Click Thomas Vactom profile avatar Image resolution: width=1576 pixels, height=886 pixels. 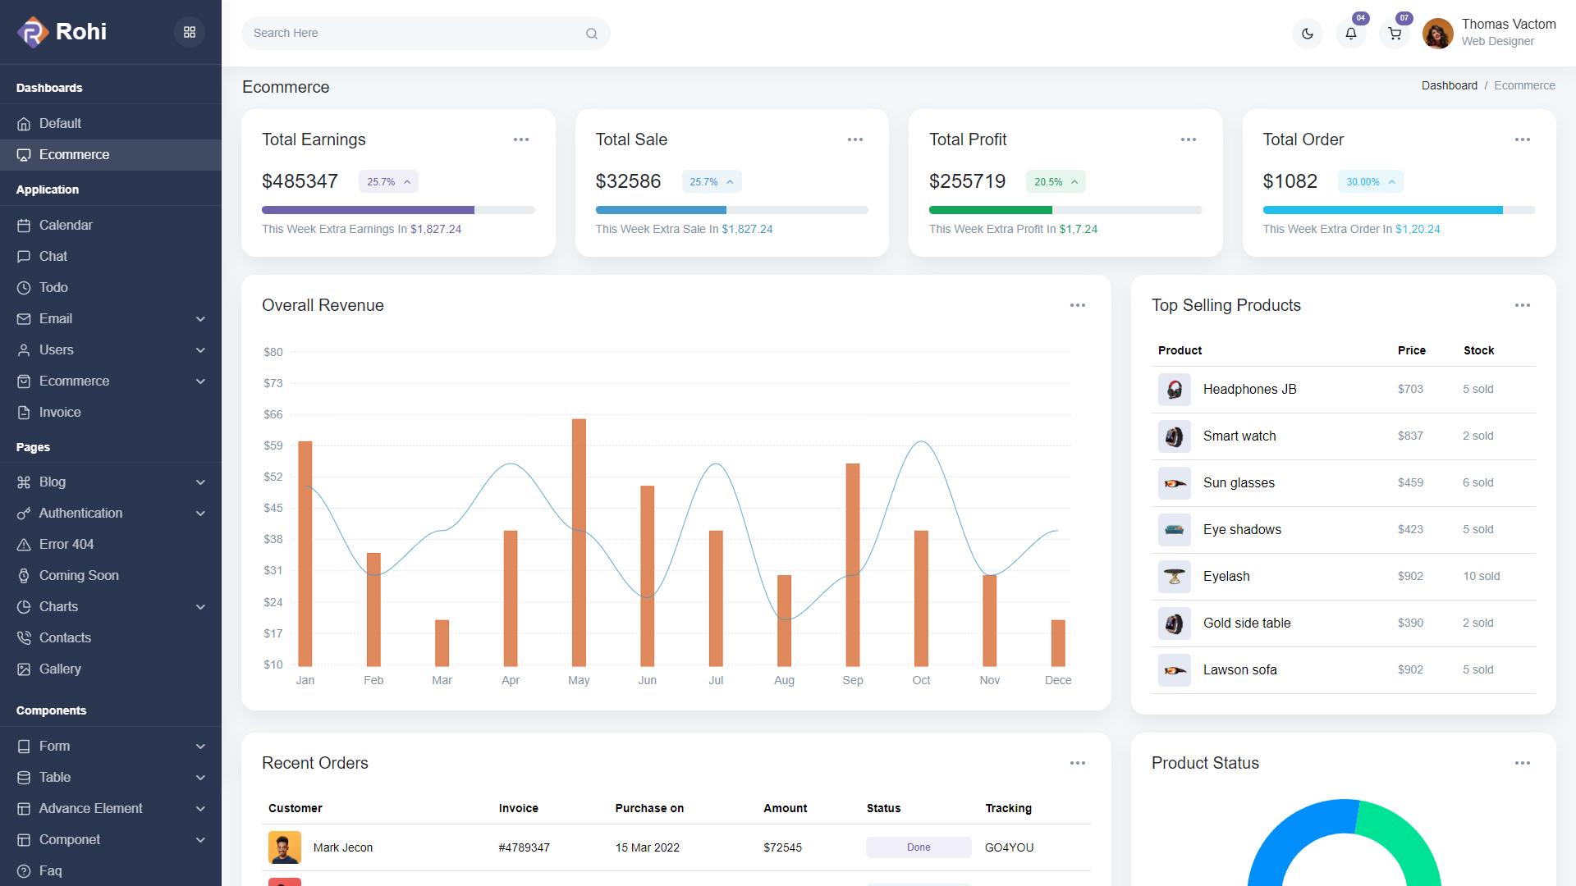[x=1437, y=34]
